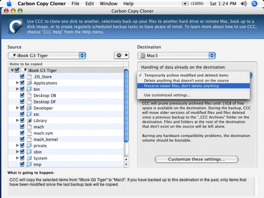Screen dimensions: 264x198
Task: Open the Carbon Copy Cloner application menu
Action: [x=42, y=4]
